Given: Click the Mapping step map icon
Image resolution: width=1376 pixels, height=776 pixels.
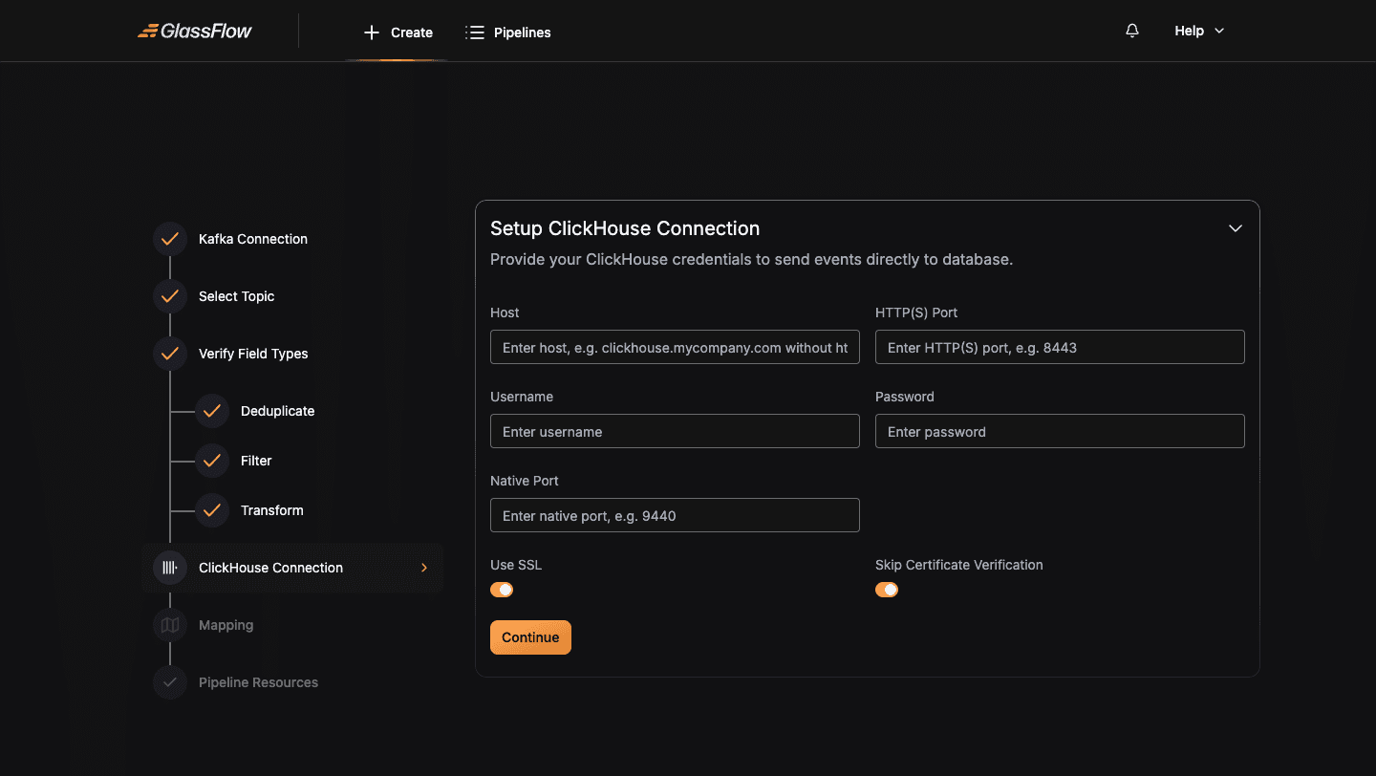Looking at the screenshot, I should tap(170, 625).
